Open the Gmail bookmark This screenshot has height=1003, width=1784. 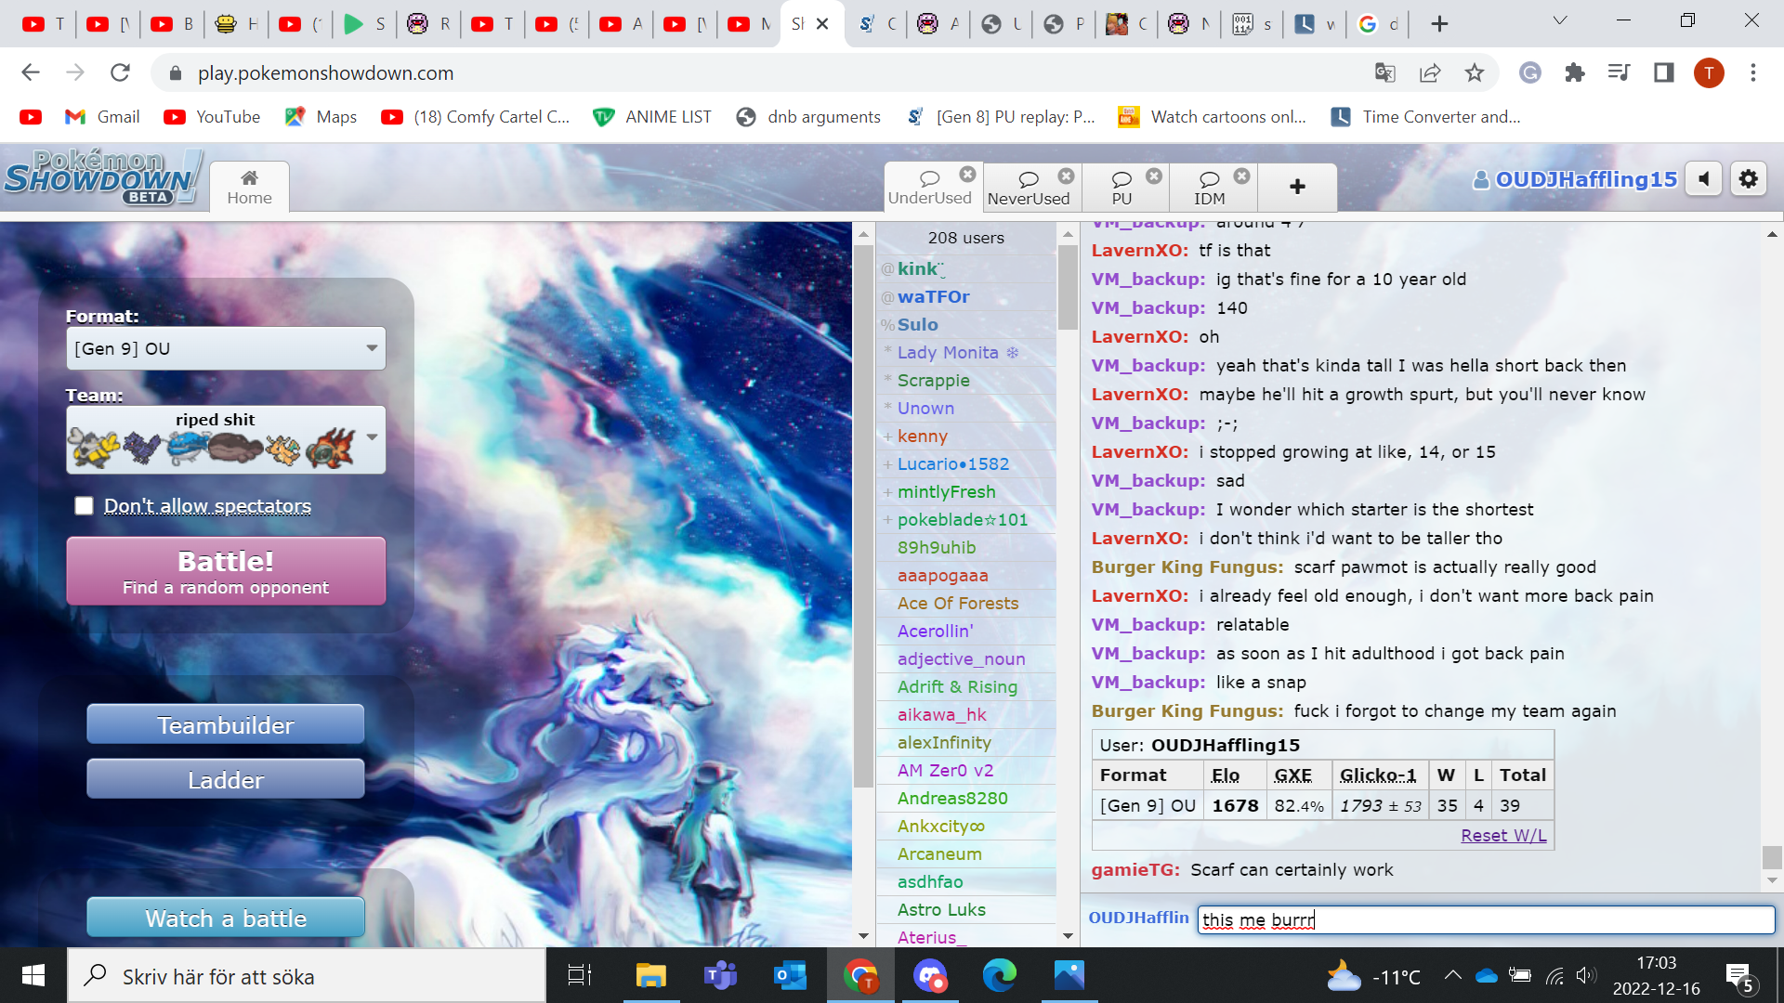coord(102,117)
